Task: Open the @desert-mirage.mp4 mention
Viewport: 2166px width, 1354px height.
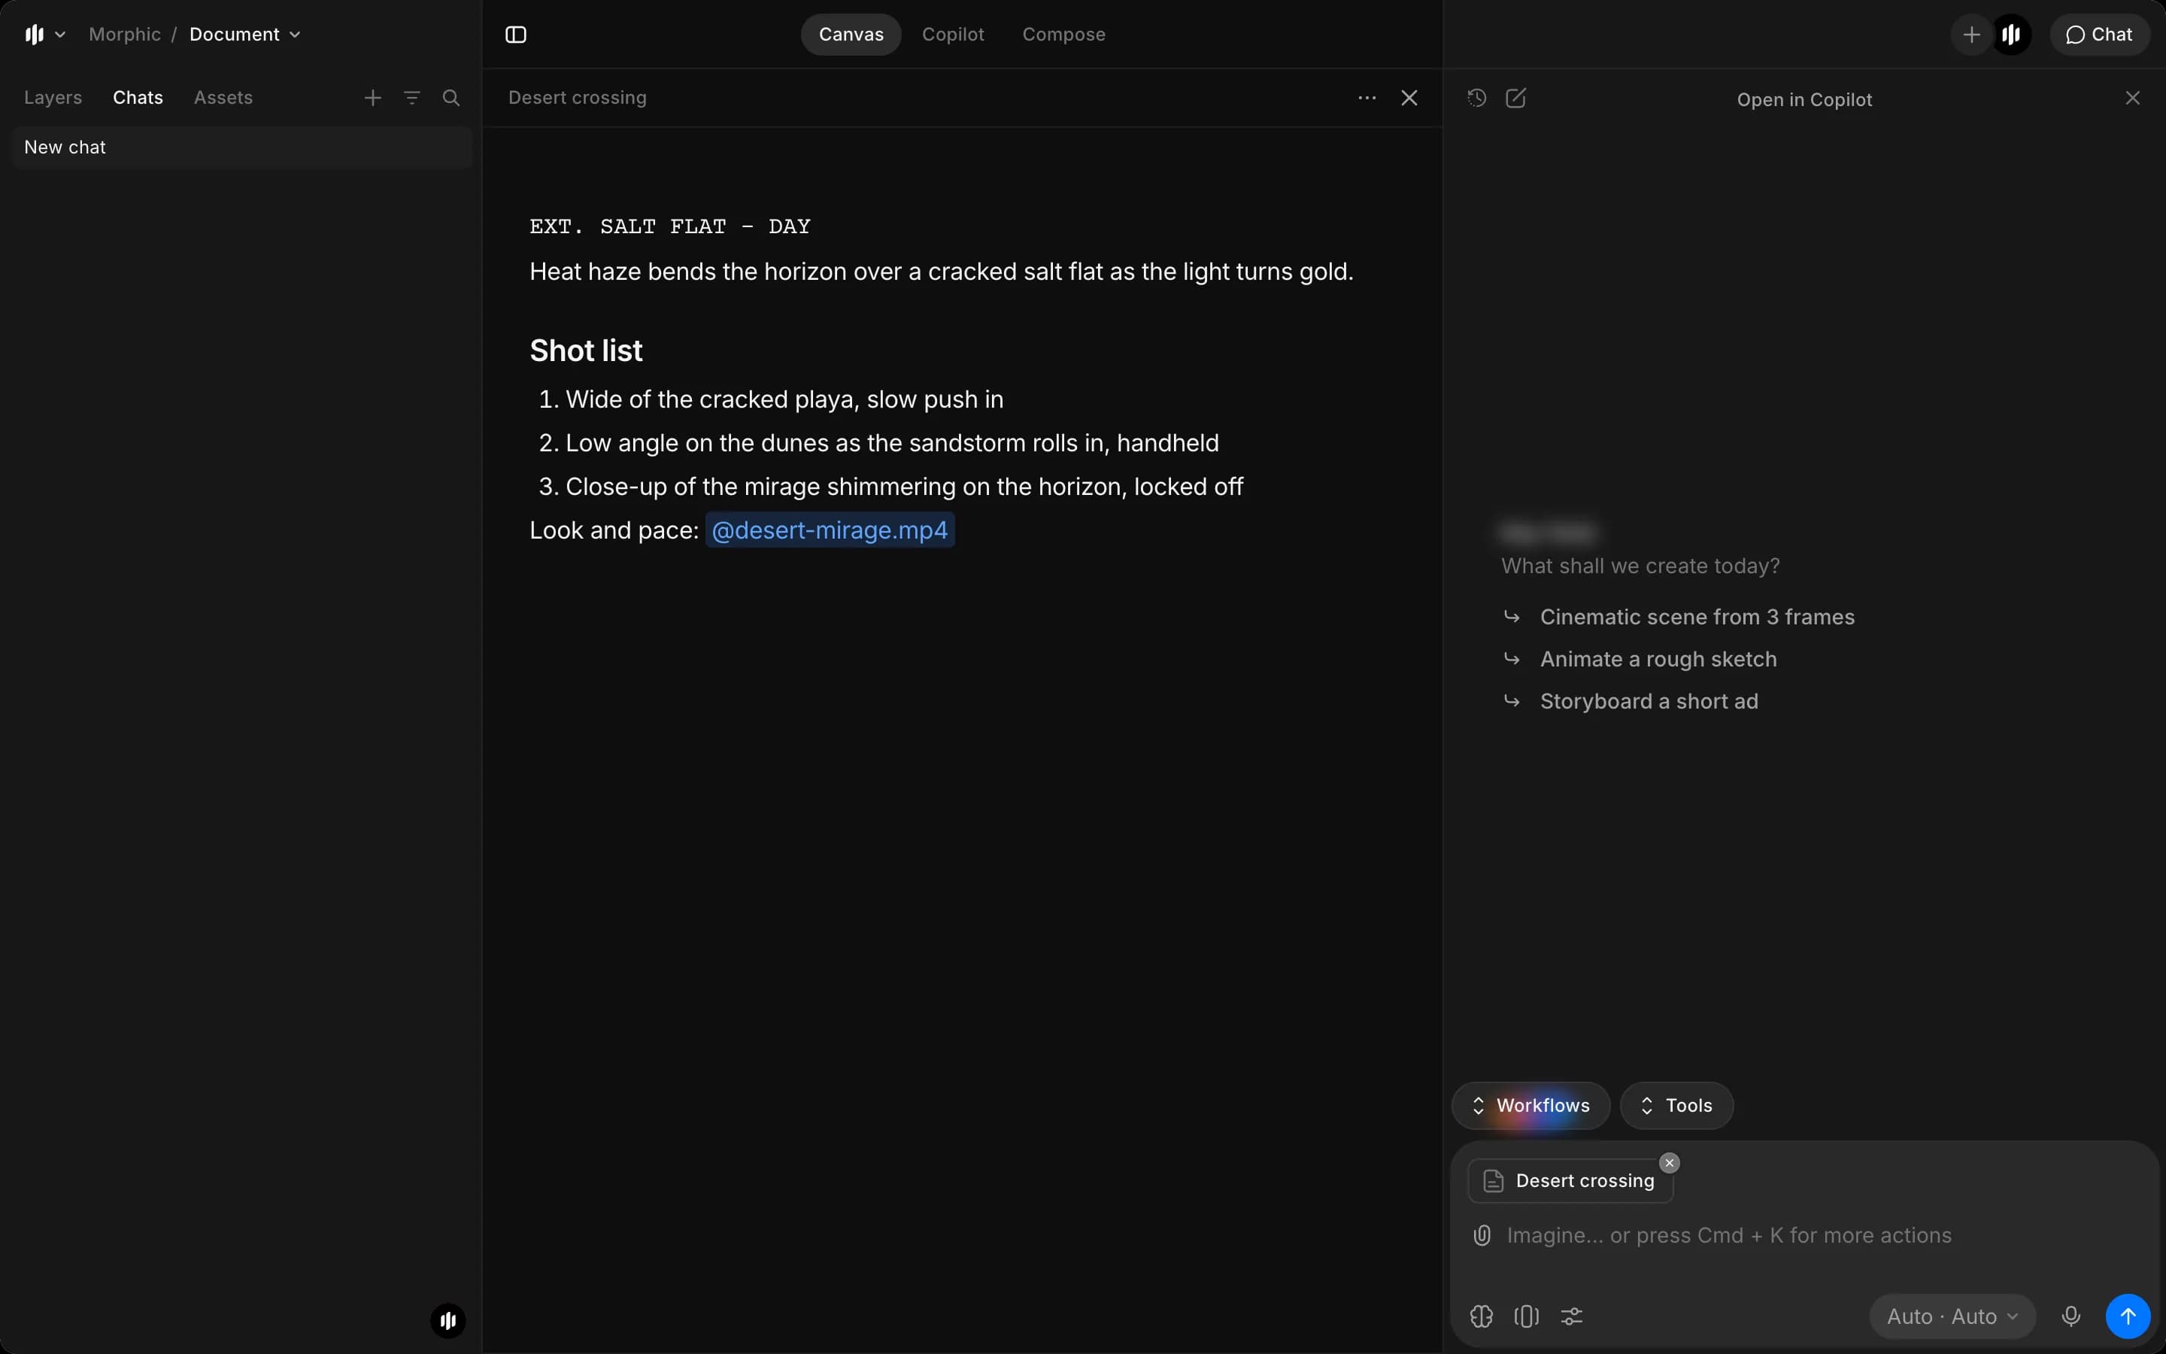Action: click(x=830, y=530)
